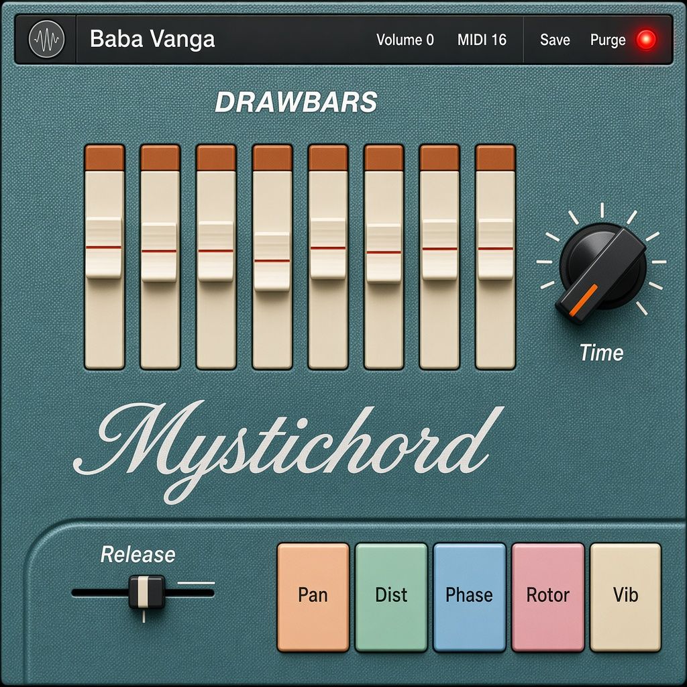Click the Release slider thumb

pyautogui.click(x=146, y=592)
